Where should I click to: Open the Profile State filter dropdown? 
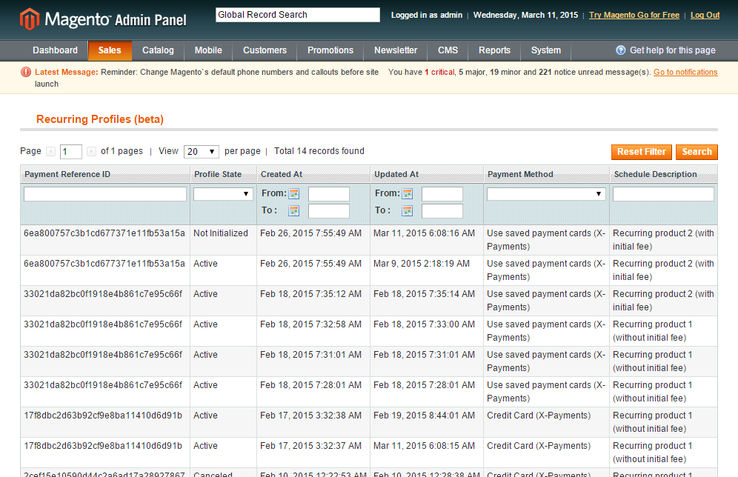pyautogui.click(x=223, y=194)
